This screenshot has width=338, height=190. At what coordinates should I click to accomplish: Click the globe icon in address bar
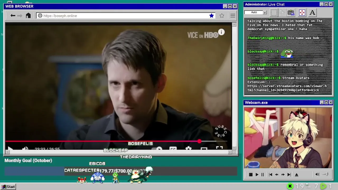click(x=40, y=16)
